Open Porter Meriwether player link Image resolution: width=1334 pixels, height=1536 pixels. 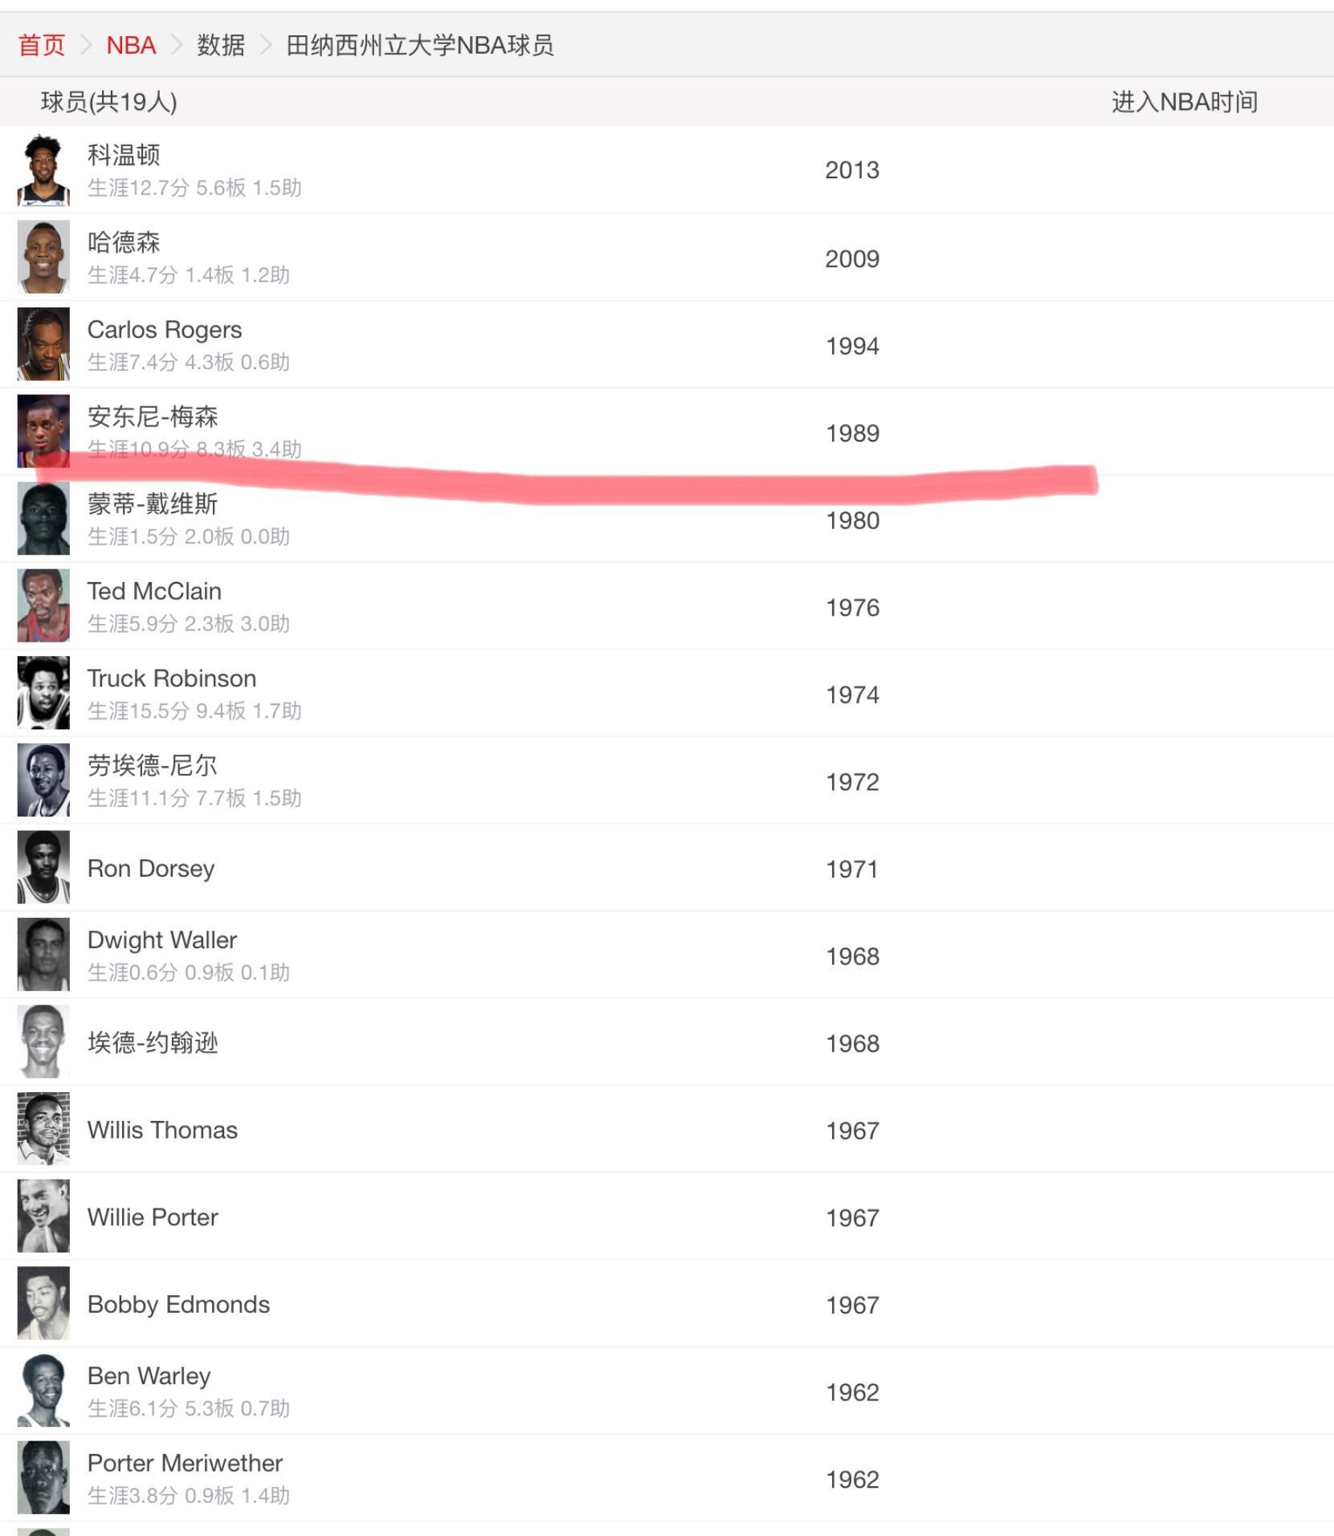tap(185, 1463)
